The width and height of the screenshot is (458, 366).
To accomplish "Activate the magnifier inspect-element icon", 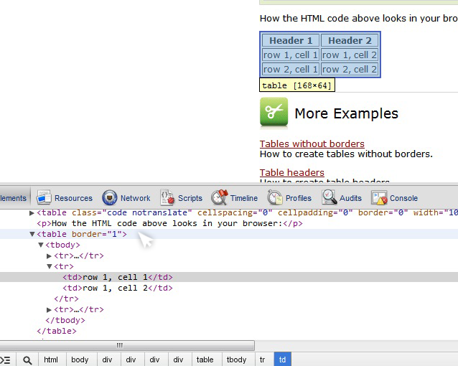I will click(x=27, y=360).
